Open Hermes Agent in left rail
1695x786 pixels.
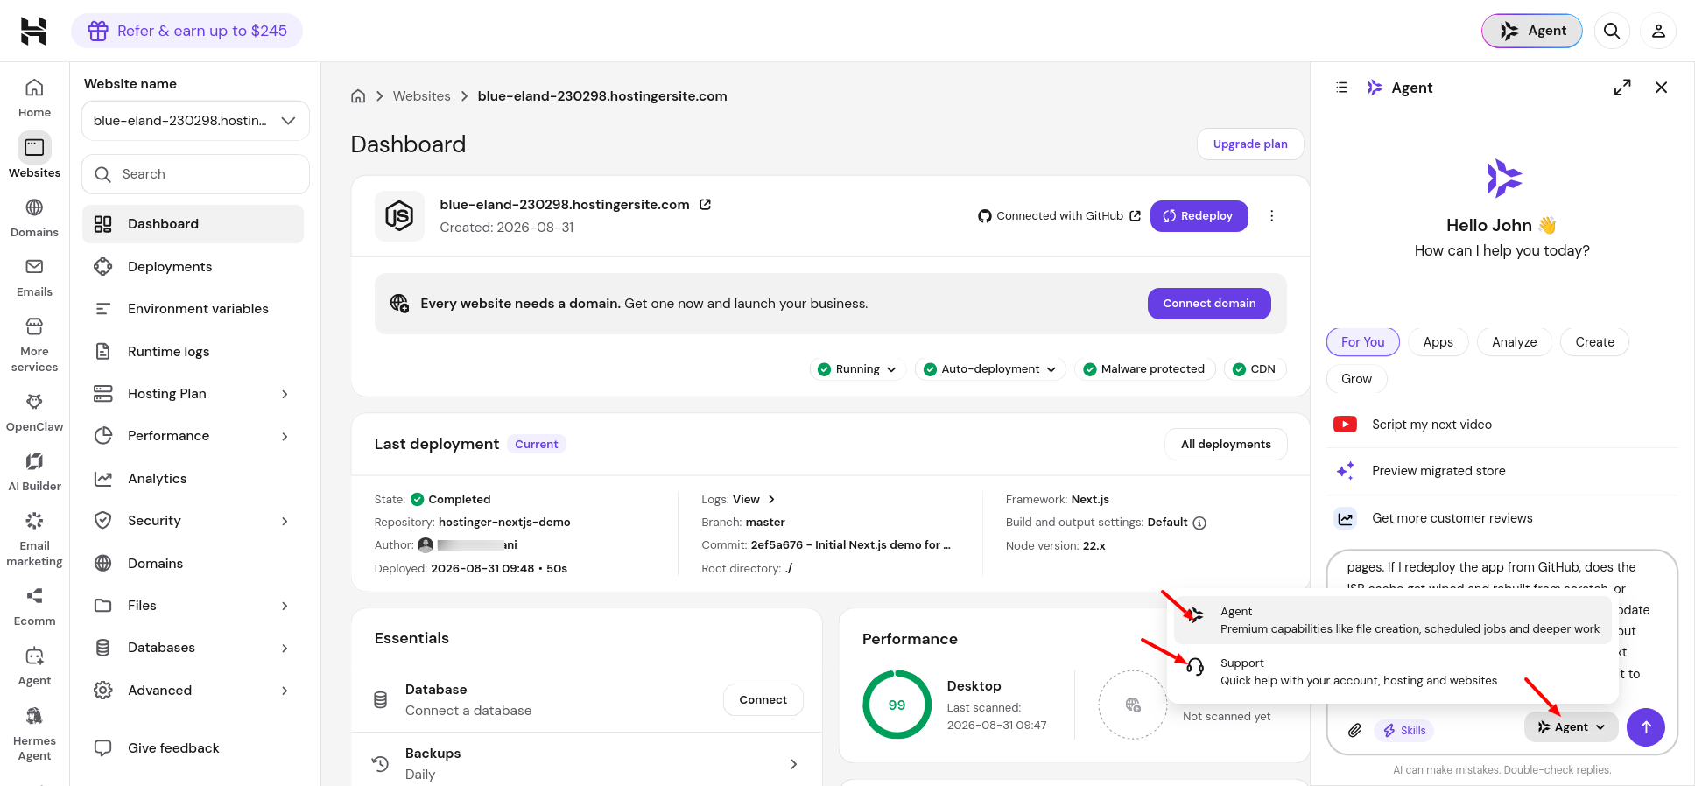pos(34,733)
